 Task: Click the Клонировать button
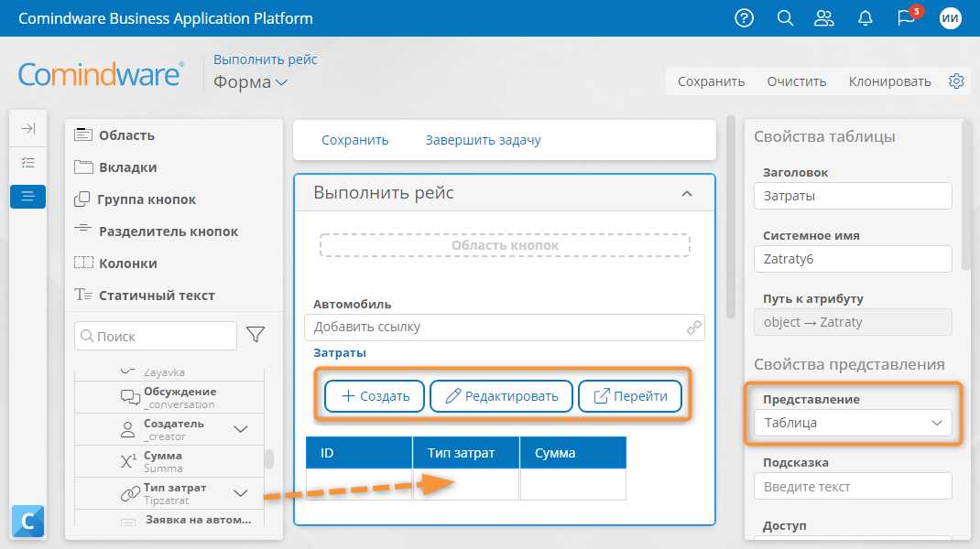pyautogui.click(x=889, y=81)
